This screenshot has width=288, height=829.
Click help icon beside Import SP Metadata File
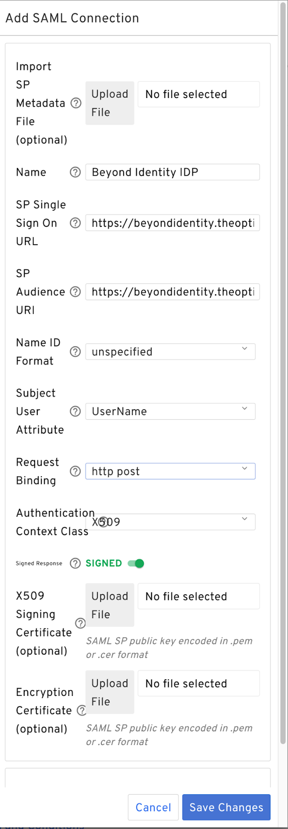pos(76,103)
